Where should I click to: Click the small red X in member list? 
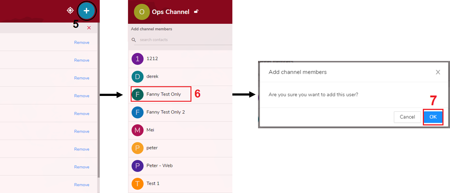coord(89,28)
